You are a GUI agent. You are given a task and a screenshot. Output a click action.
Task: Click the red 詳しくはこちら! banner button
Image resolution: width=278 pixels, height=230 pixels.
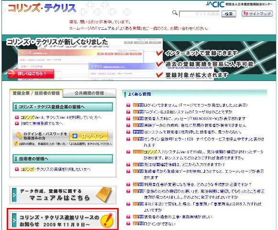(31, 73)
